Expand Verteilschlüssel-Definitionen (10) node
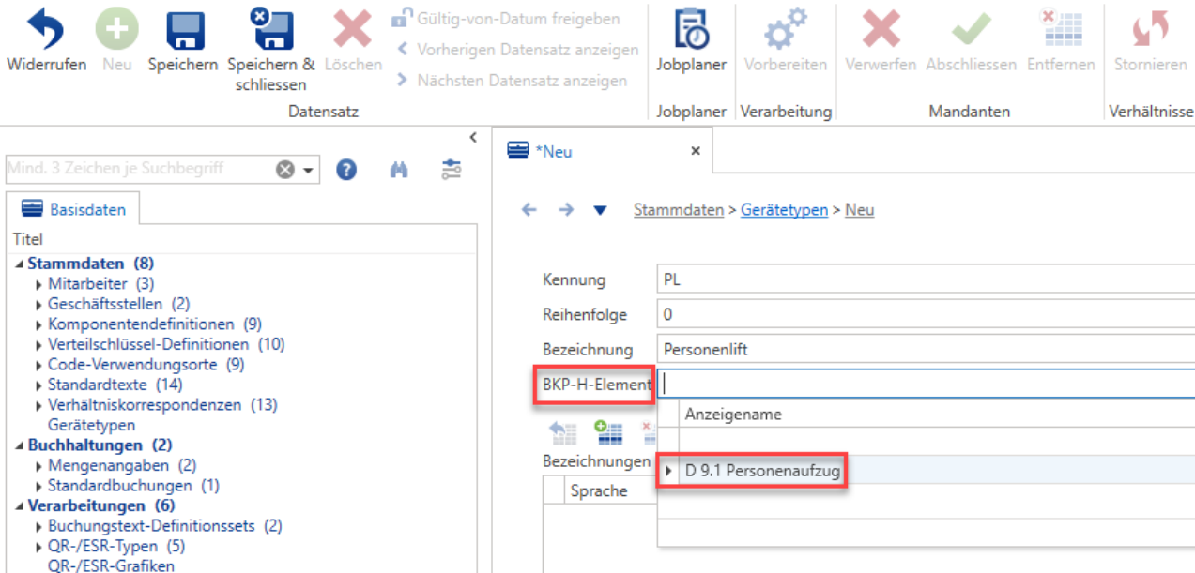The image size is (1195, 573). point(39,345)
